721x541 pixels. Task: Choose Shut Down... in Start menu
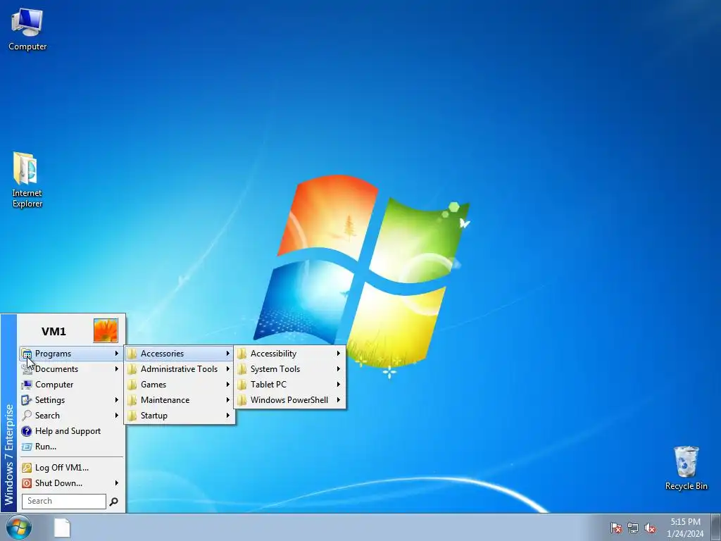71,483
